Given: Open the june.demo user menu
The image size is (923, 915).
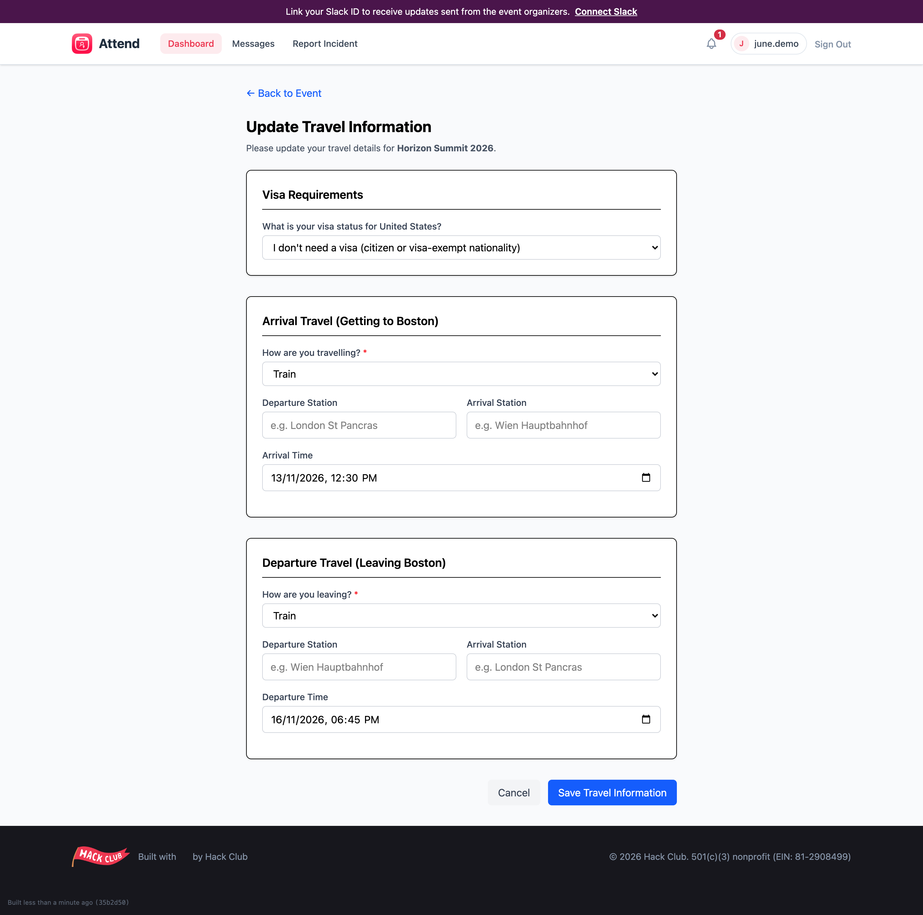Looking at the screenshot, I should click(768, 44).
